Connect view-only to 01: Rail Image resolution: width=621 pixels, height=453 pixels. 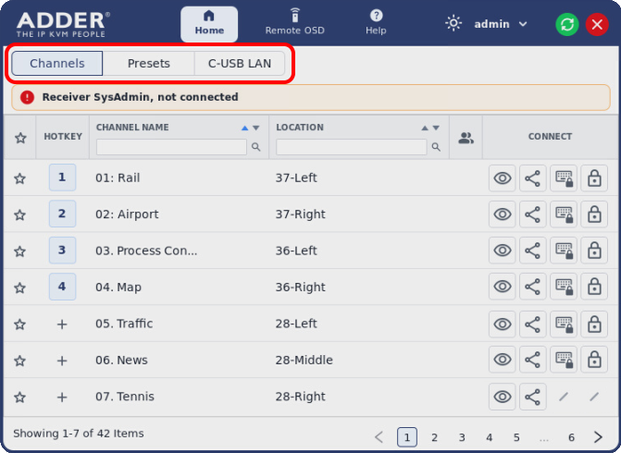(x=503, y=178)
